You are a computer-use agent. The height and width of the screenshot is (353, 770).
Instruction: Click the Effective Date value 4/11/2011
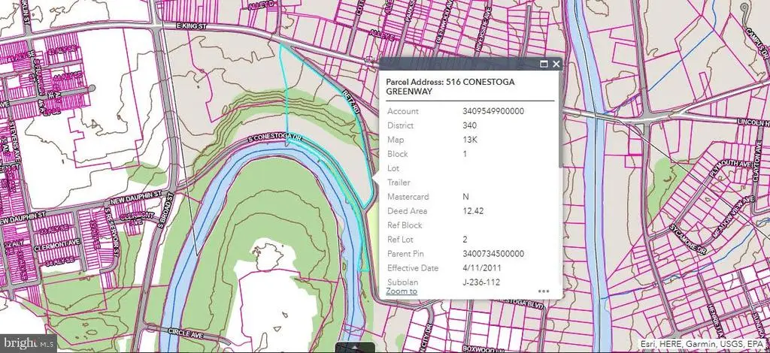pyautogui.click(x=483, y=267)
